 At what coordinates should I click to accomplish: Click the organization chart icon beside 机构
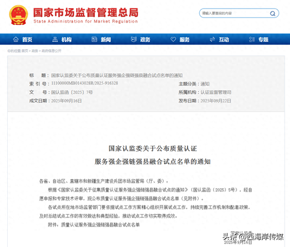(55, 39)
